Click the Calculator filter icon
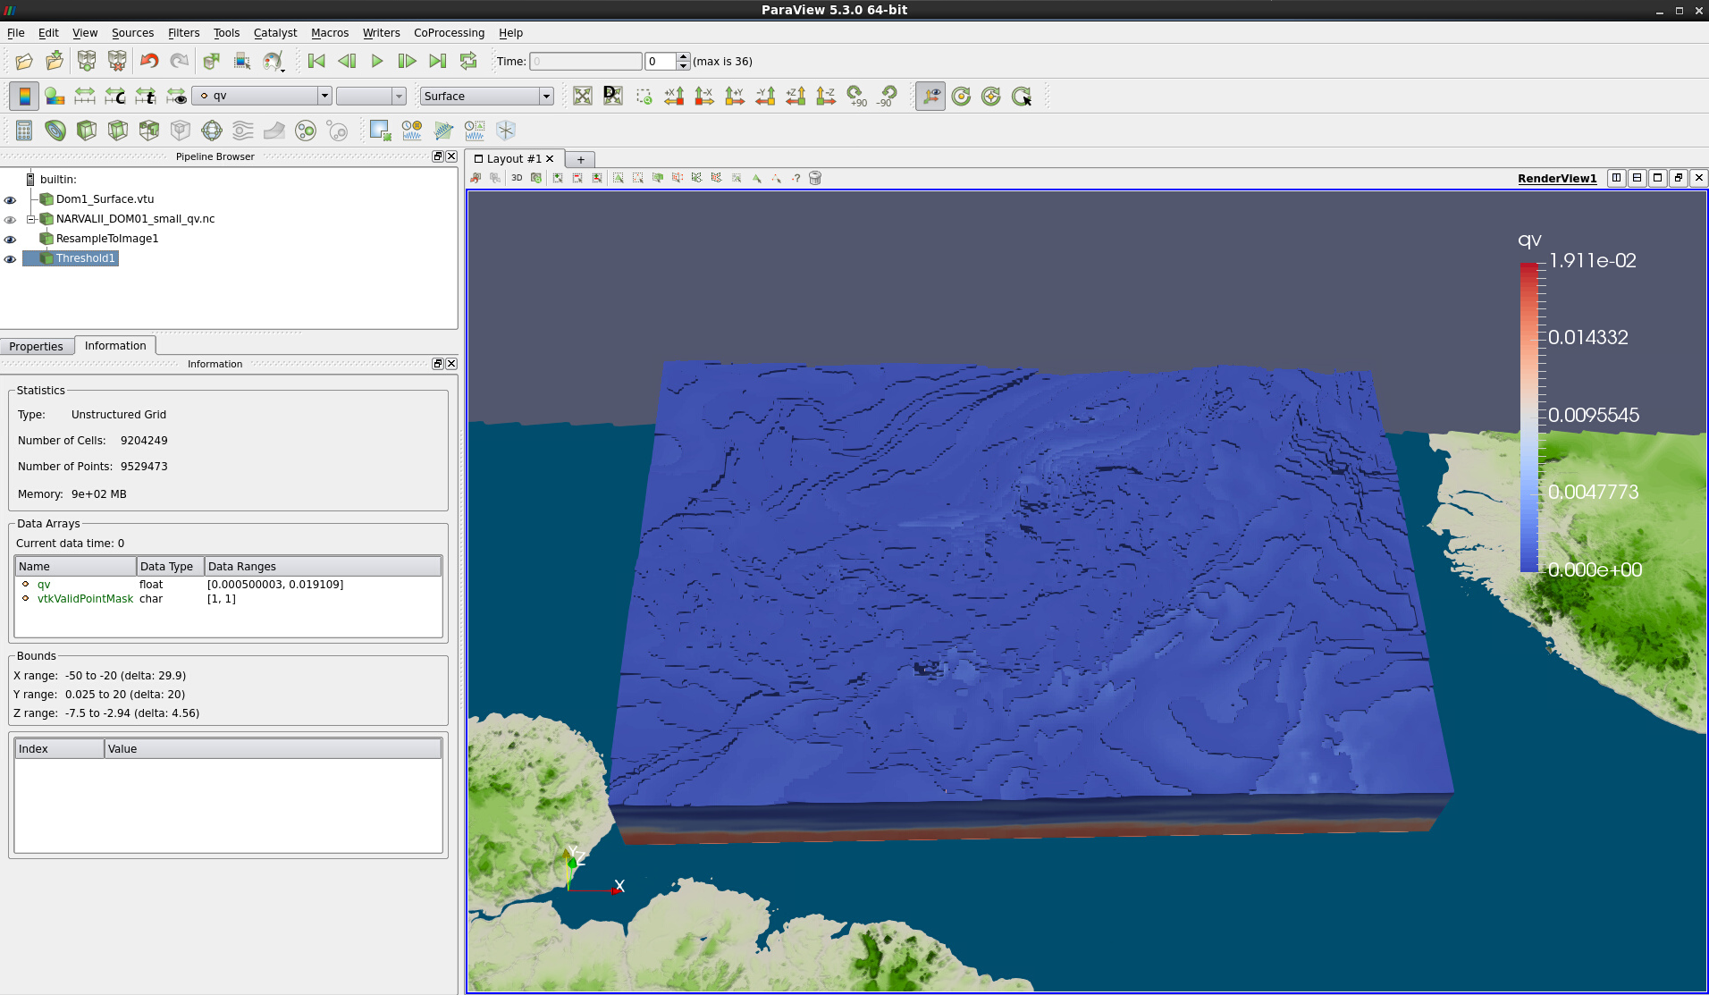Image resolution: width=1709 pixels, height=995 pixels. click(24, 131)
